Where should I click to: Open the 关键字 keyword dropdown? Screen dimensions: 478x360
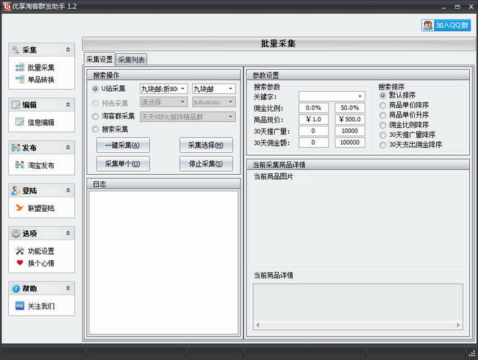click(x=360, y=96)
